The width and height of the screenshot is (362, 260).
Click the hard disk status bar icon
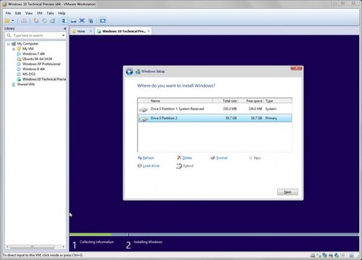tap(313, 255)
